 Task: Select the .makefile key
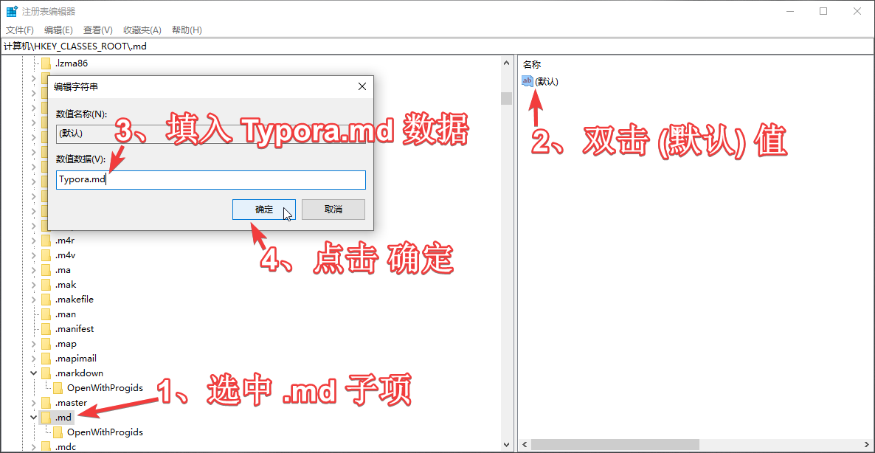pos(75,299)
